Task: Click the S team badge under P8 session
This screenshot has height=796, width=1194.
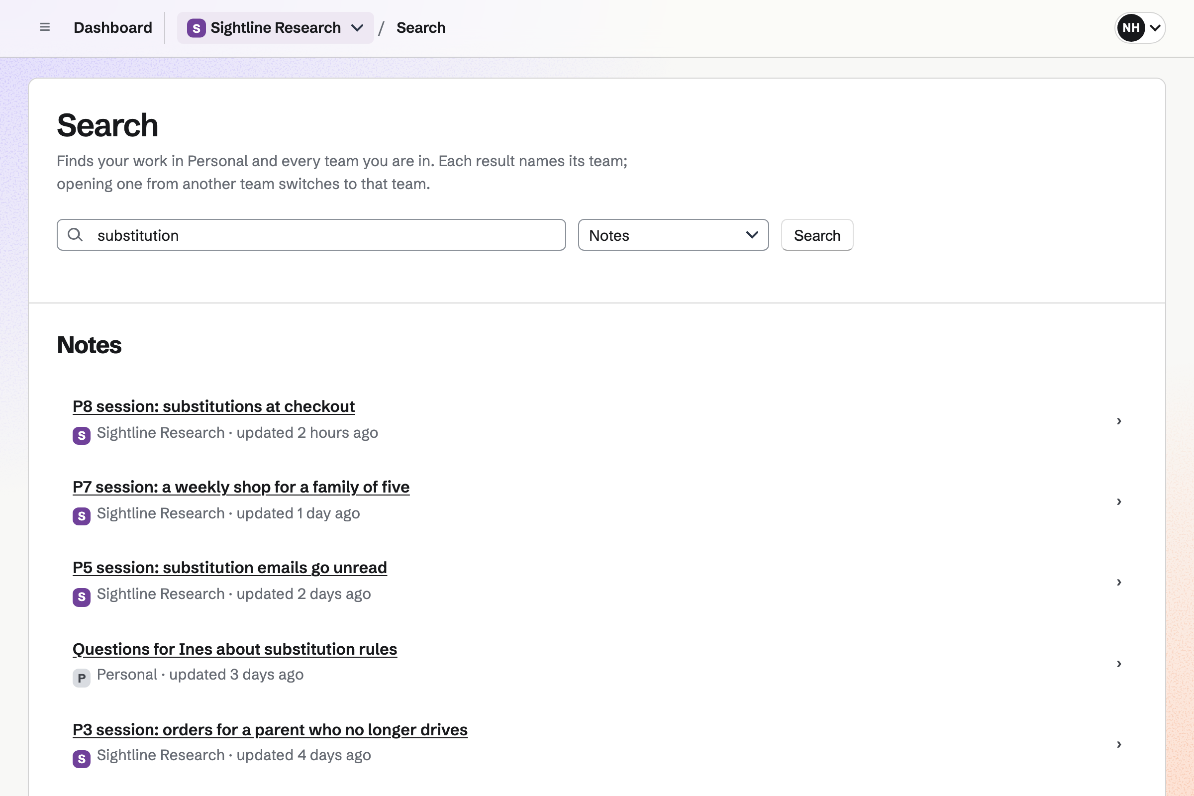Action: [x=81, y=436]
